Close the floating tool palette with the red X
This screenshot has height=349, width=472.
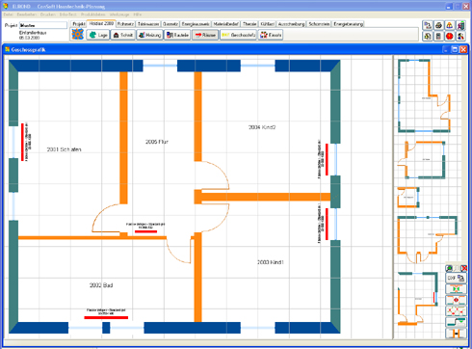point(463,268)
